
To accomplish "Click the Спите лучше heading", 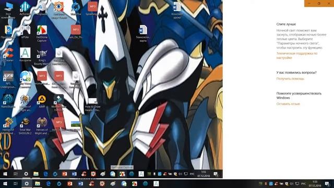I will click(x=286, y=24).
